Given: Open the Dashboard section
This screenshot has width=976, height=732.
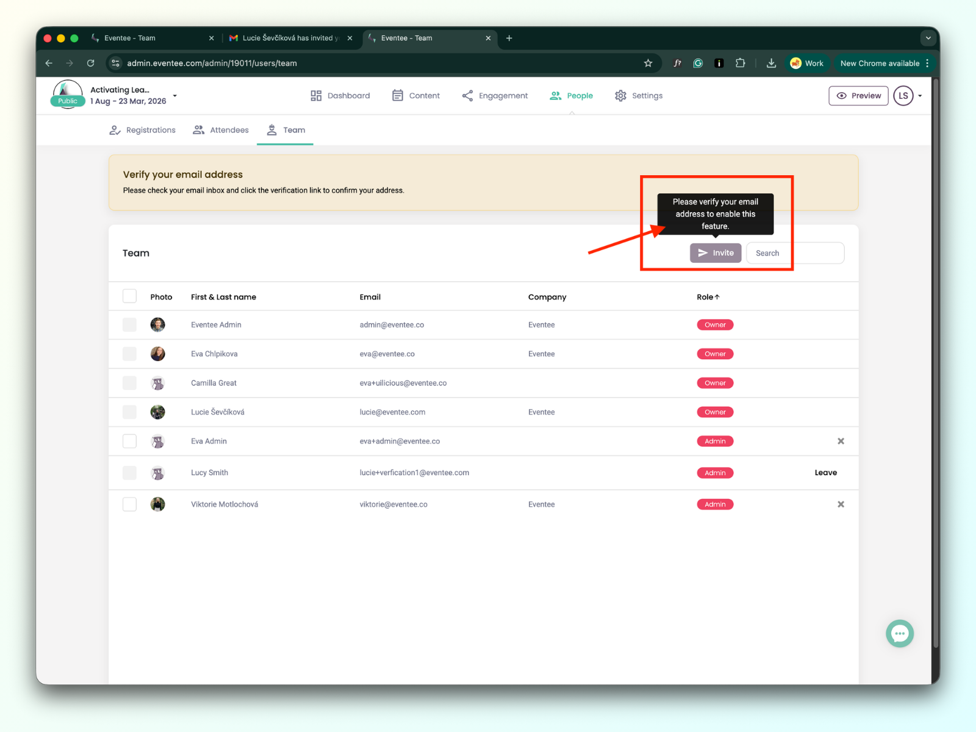Looking at the screenshot, I should (x=340, y=96).
